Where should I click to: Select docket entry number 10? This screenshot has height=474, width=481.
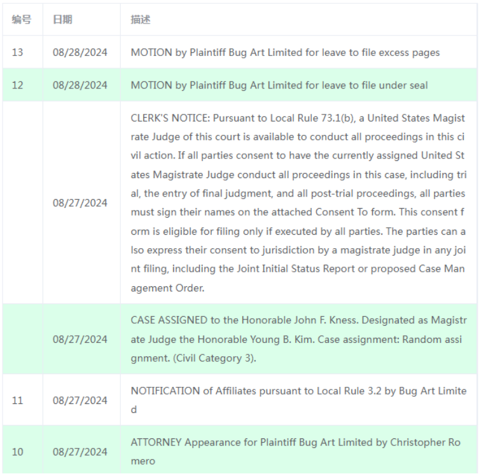click(x=17, y=452)
